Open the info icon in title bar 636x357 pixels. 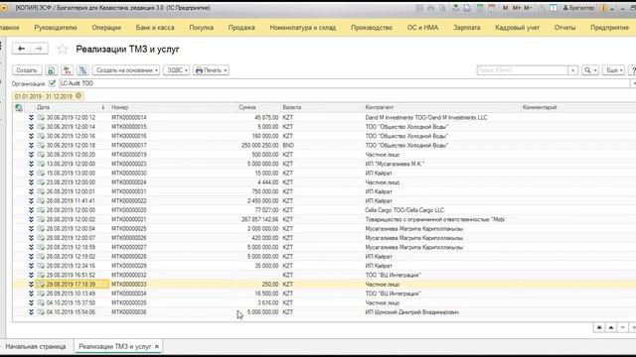tap(603, 8)
